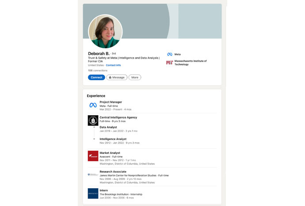Click the James Martin Center logo
The height and width of the screenshot is (206, 305).
93,175
